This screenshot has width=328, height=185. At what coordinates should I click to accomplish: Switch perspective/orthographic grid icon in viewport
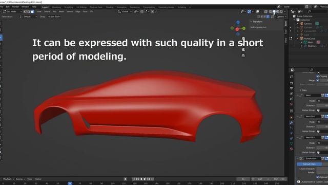[243, 55]
